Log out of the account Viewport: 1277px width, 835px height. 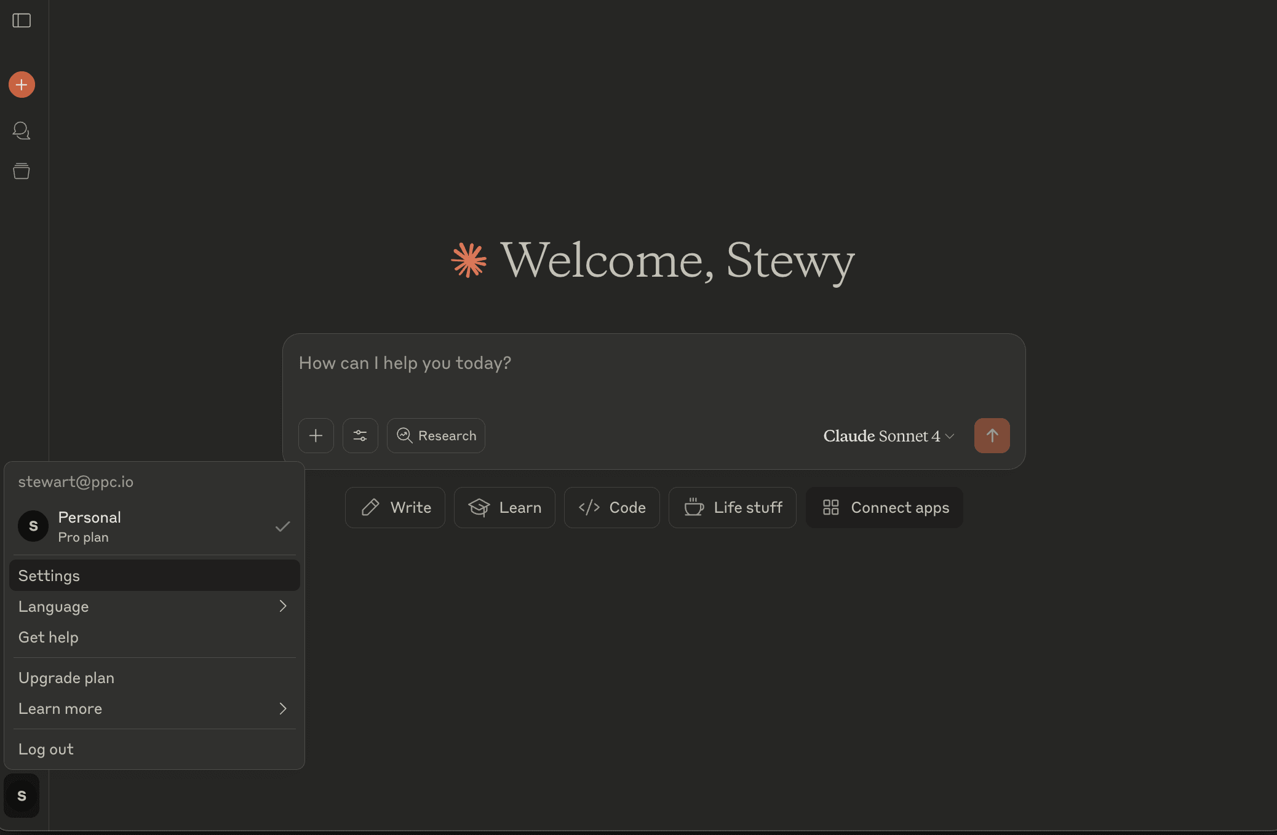[x=154, y=749]
